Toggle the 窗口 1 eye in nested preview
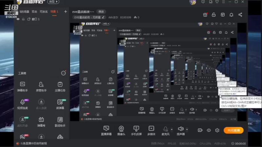The height and width of the screenshot is (147, 262). [x=82, y=35]
